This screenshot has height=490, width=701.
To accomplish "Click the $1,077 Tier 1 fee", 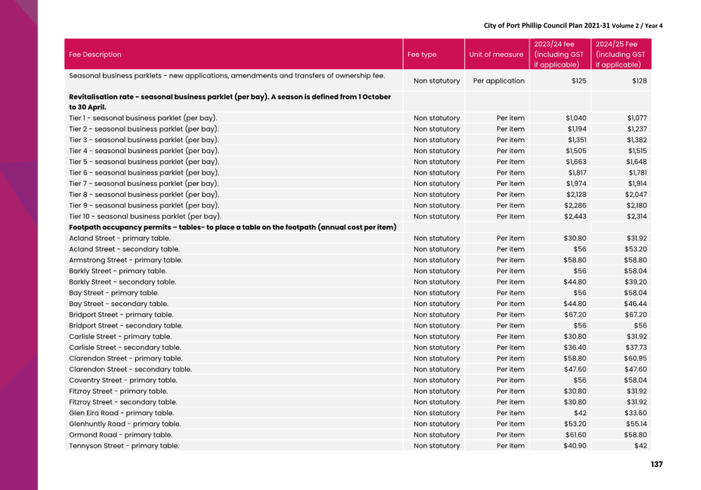I will click(637, 118).
